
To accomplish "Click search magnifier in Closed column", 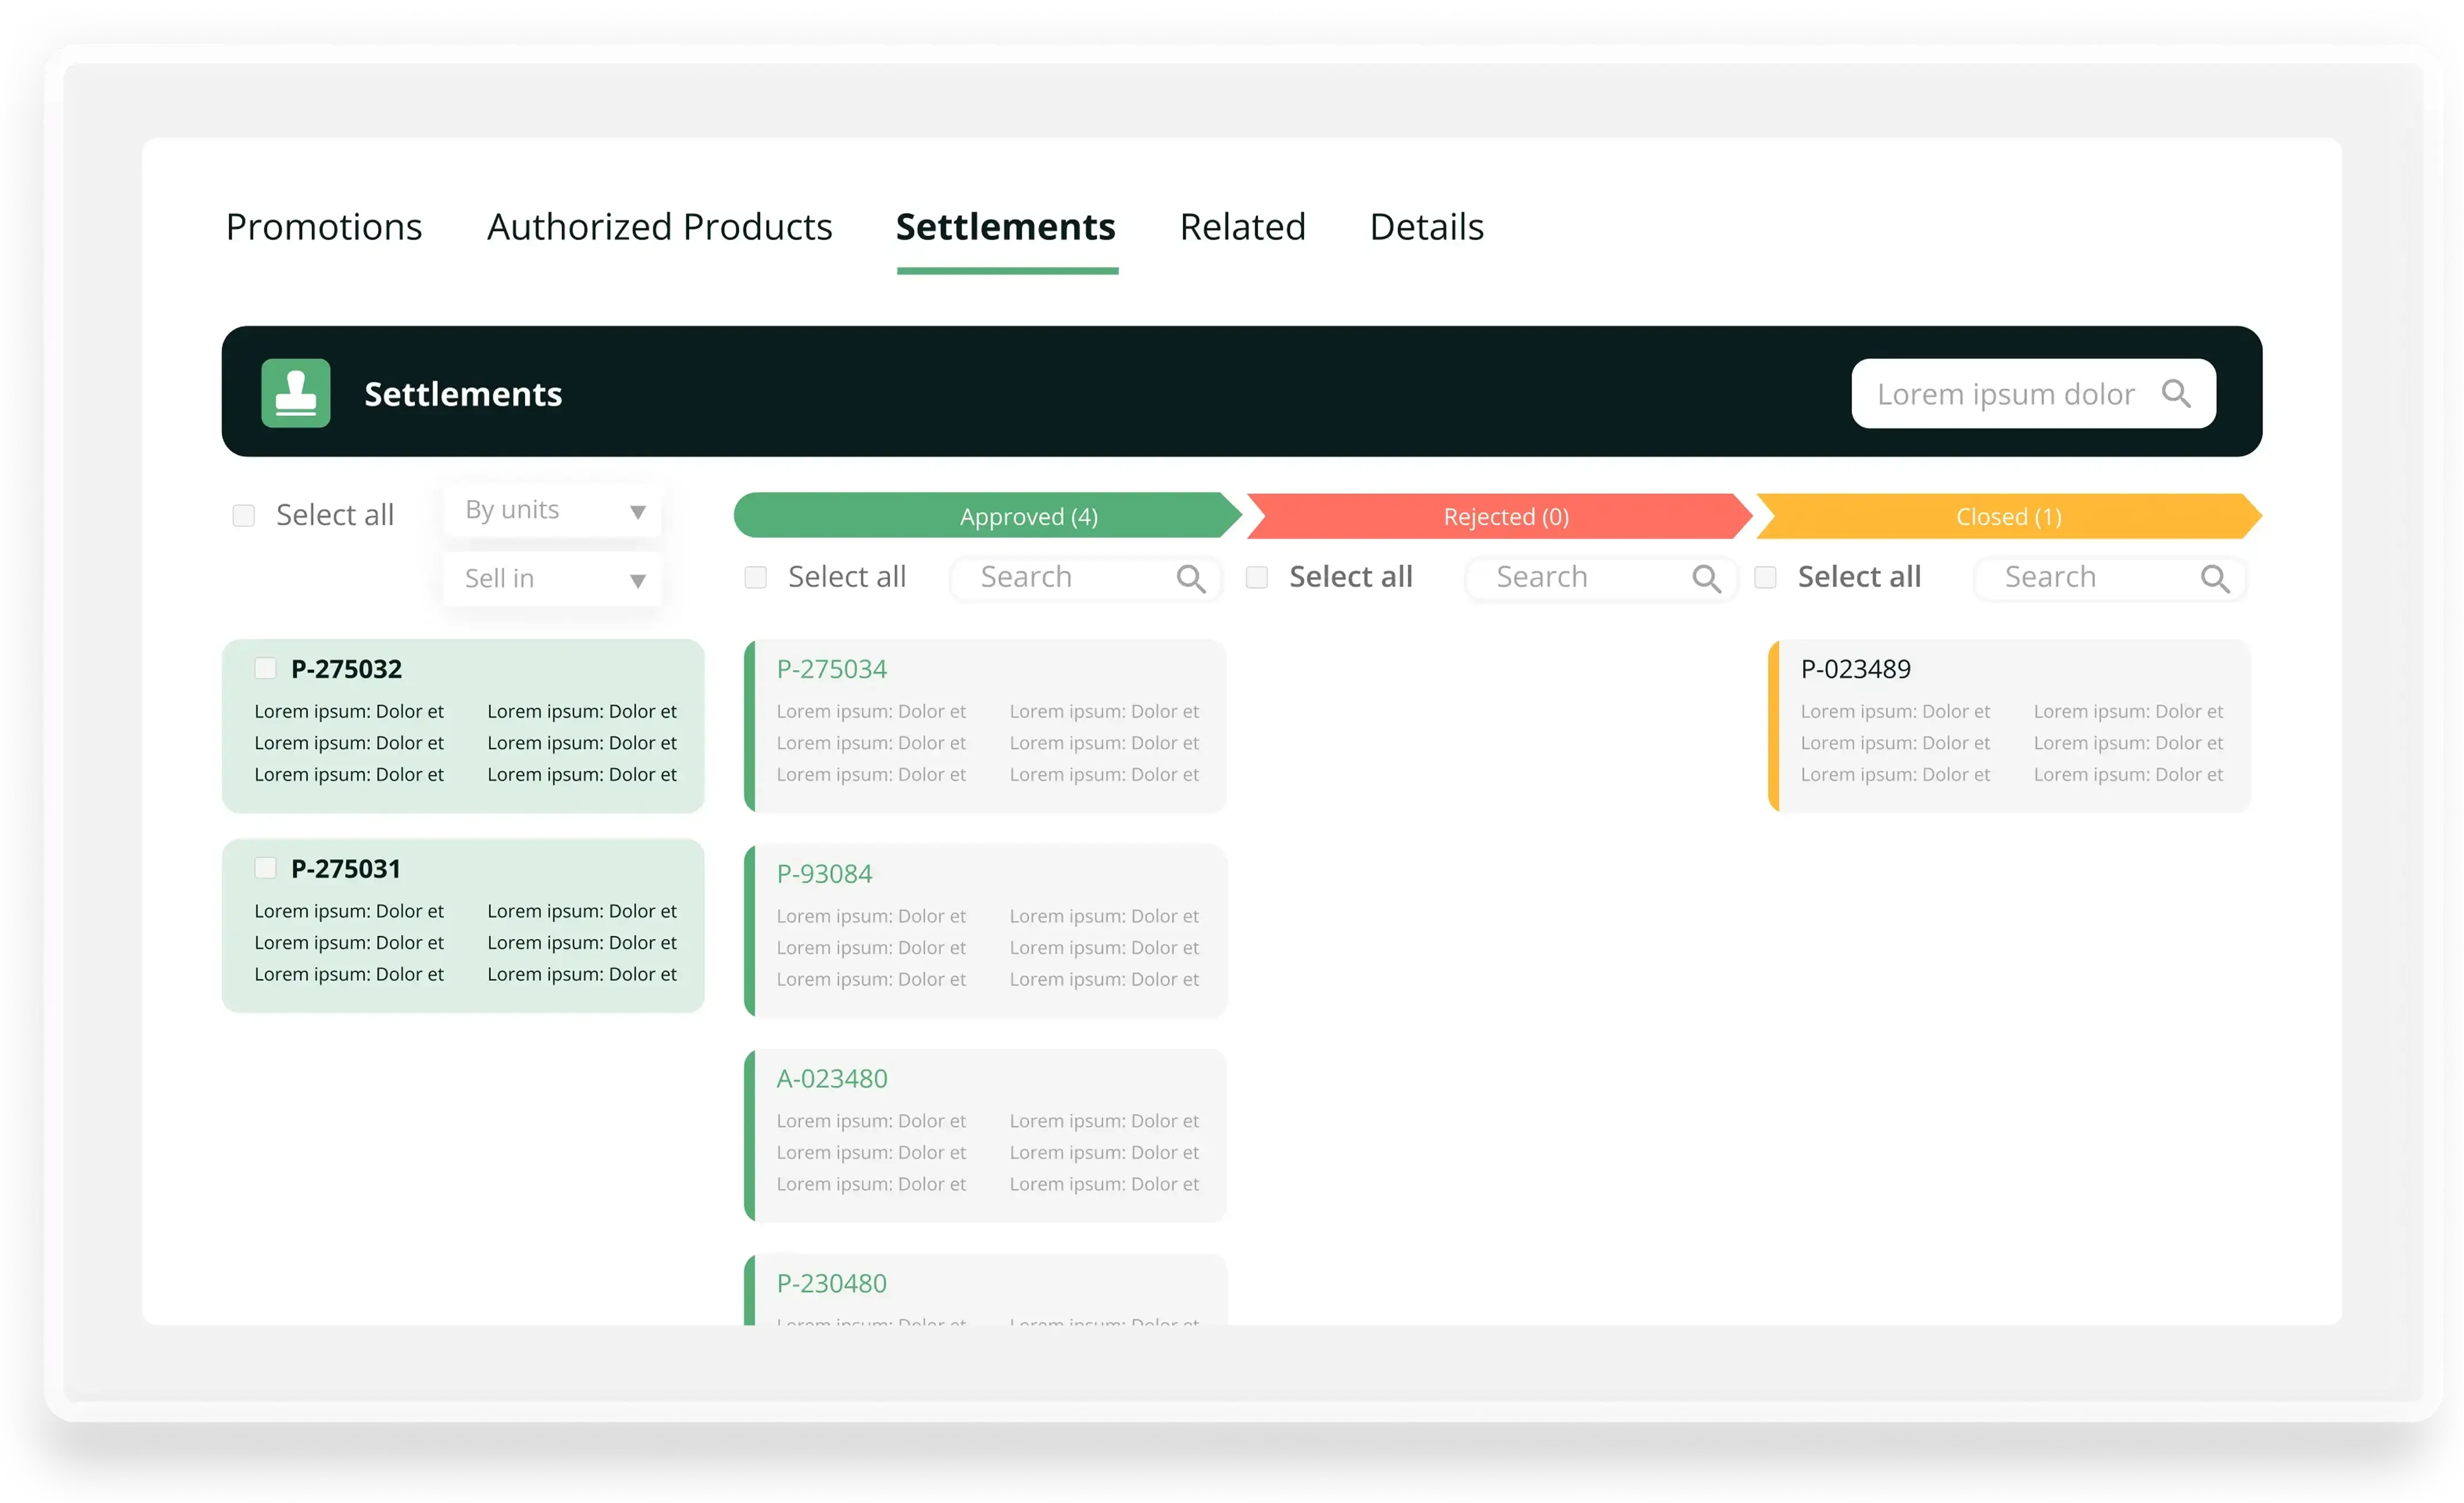I will click(x=2214, y=578).
